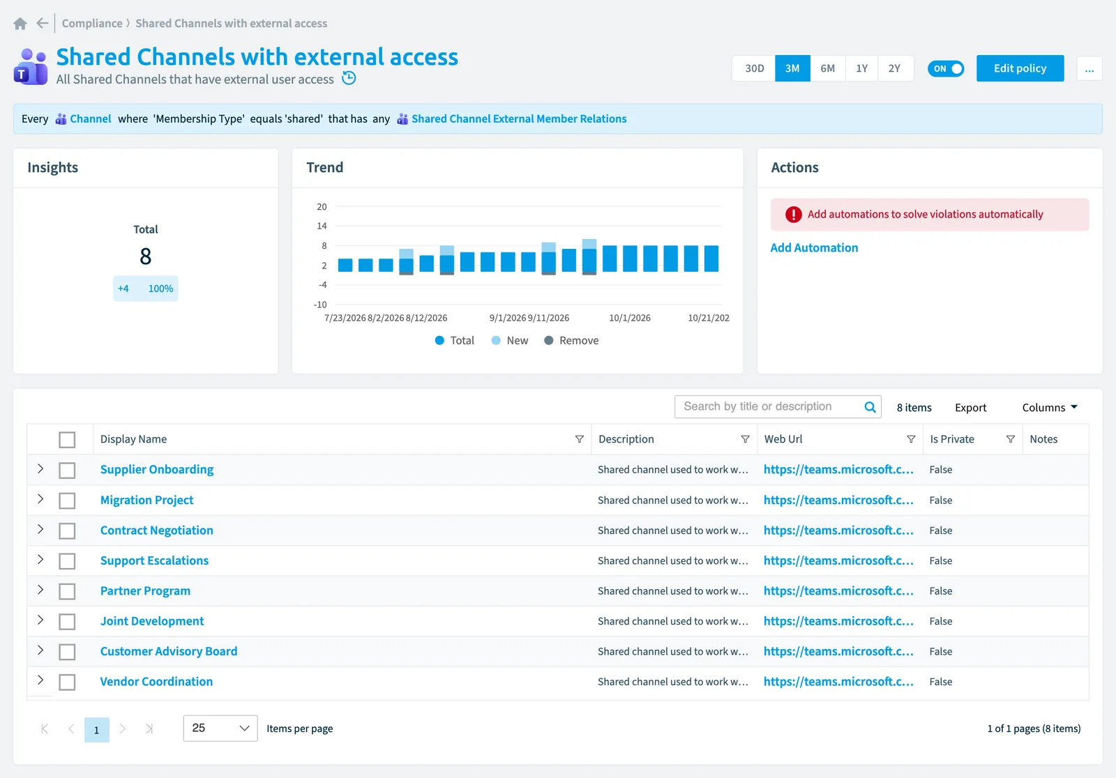Click the Teams logo by title

[x=31, y=67]
